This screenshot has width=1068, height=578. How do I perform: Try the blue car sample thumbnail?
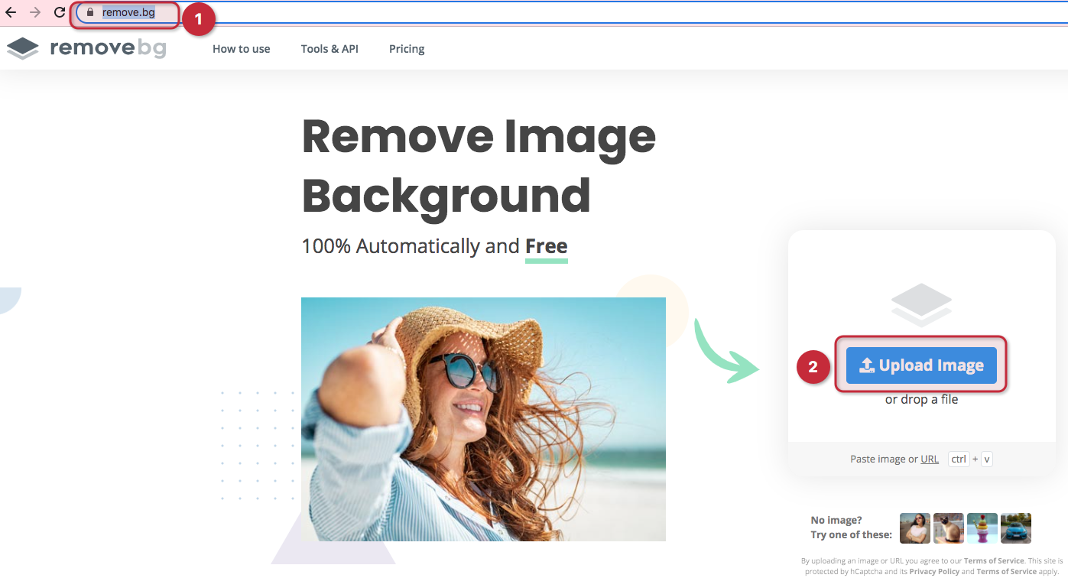[1016, 528]
